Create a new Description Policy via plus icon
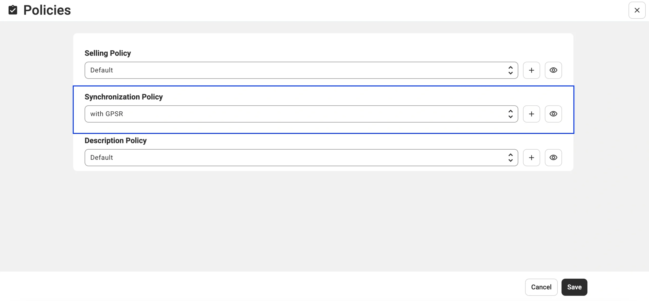Image resolution: width=649 pixels, height=301 pixels. click(x=531, y=157)
